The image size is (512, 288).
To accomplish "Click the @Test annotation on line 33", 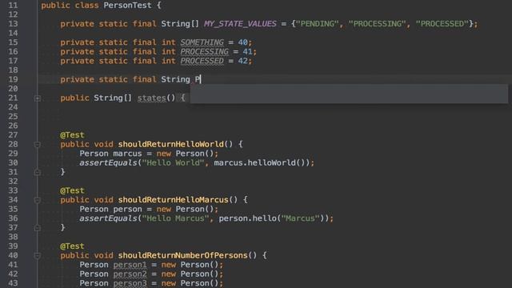I will (x=72, y=190).
